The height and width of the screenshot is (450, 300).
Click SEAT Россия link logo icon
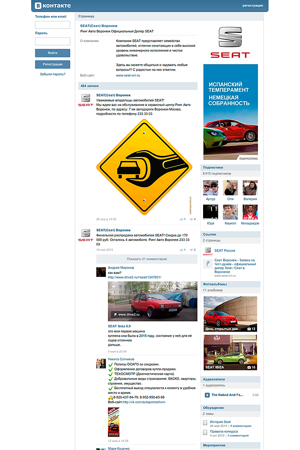[x=208, y=252]
